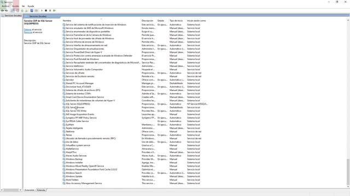Select the Shared PC Account Manager icon

click(x=64, y=83)
